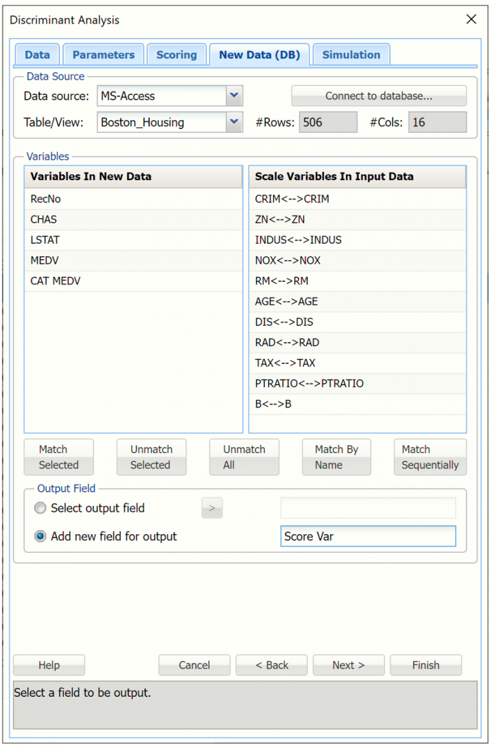Select the 'Select output field' radio button
The image size is (495, 748).
click(x=41, y=508)
